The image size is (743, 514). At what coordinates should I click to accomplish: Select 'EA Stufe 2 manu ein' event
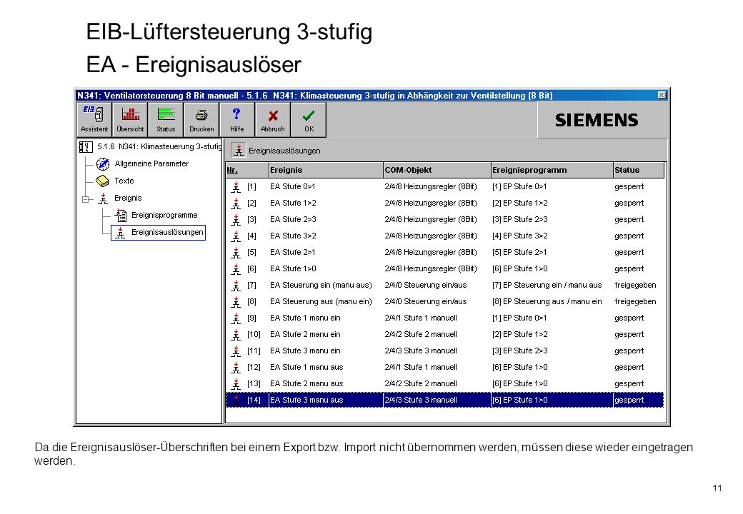click(x=305, y=334)
